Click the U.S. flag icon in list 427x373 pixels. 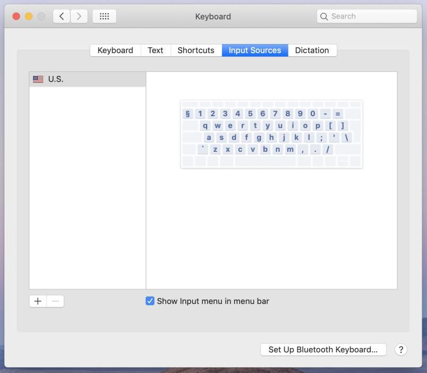pyautogui.click(x=38, y=79)
